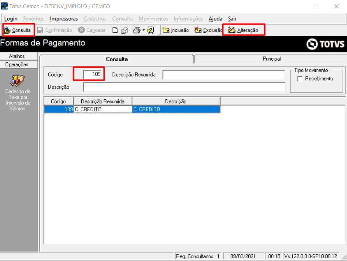Click the document copy icon in toolbar

tap(125, 30)
